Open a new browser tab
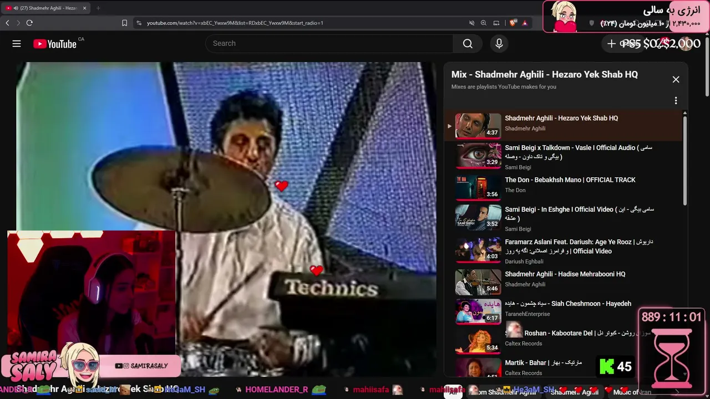Viewport: 710px width, 399px height. click(x=98, y=8)
